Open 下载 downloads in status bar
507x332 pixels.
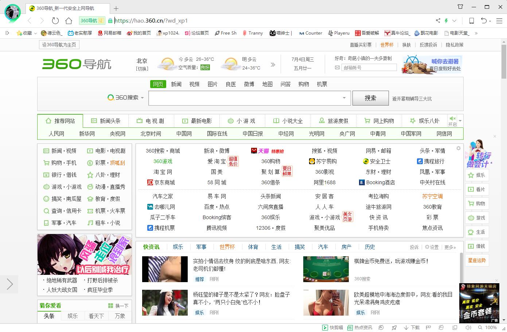pyautogui.click(x=412, y=327)
